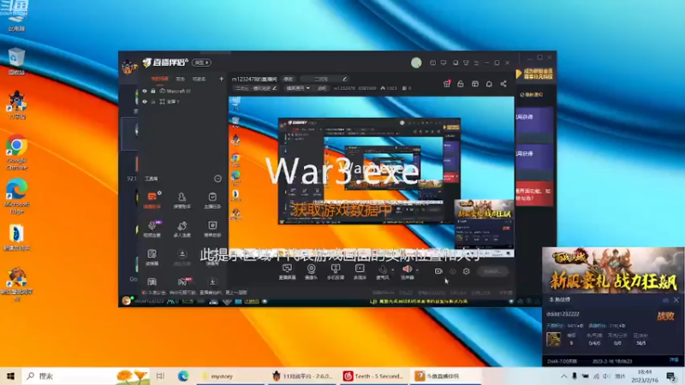Switch to the first red scene tab
685x385 pixels.
click(x=159, y=79)
